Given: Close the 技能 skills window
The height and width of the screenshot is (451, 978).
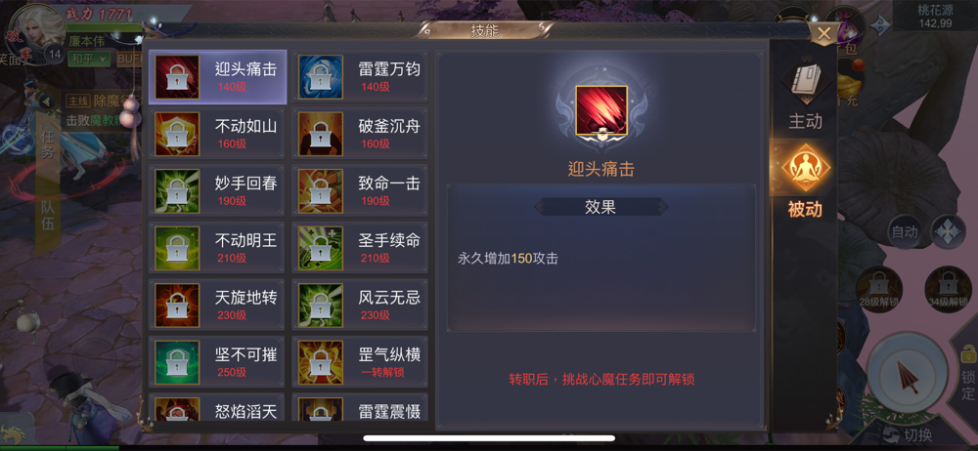Looking at the screenshot, I should tap(823, 33).
